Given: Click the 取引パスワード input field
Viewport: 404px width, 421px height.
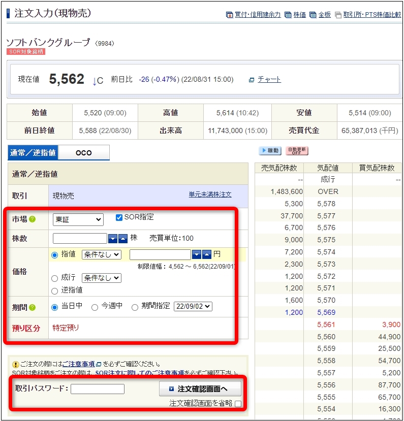Looking at the screenshot, I should click(98, 389).
